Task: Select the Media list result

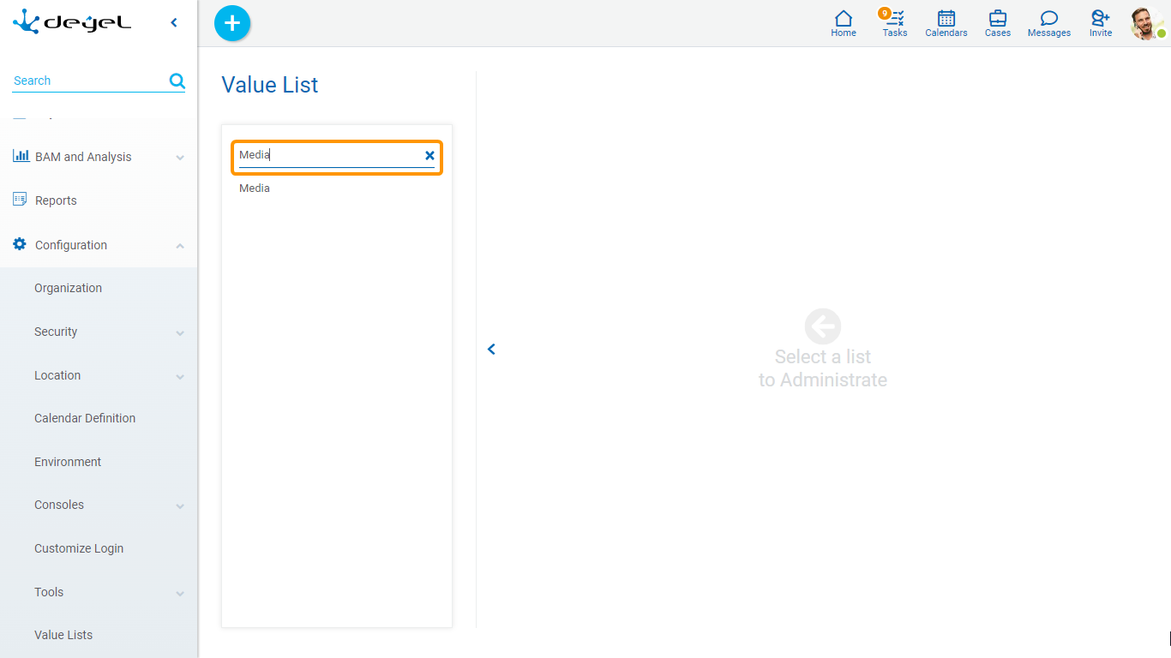Action: coord(255,188)
